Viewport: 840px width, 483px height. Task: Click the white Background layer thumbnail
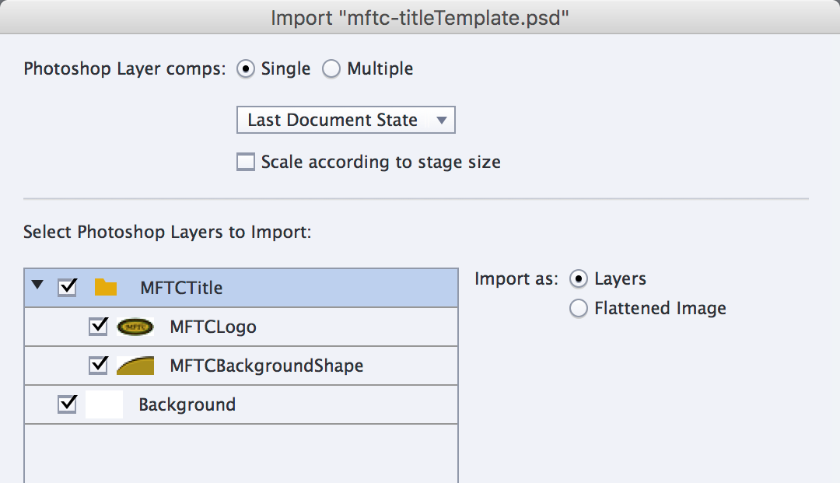coord(104,405)
